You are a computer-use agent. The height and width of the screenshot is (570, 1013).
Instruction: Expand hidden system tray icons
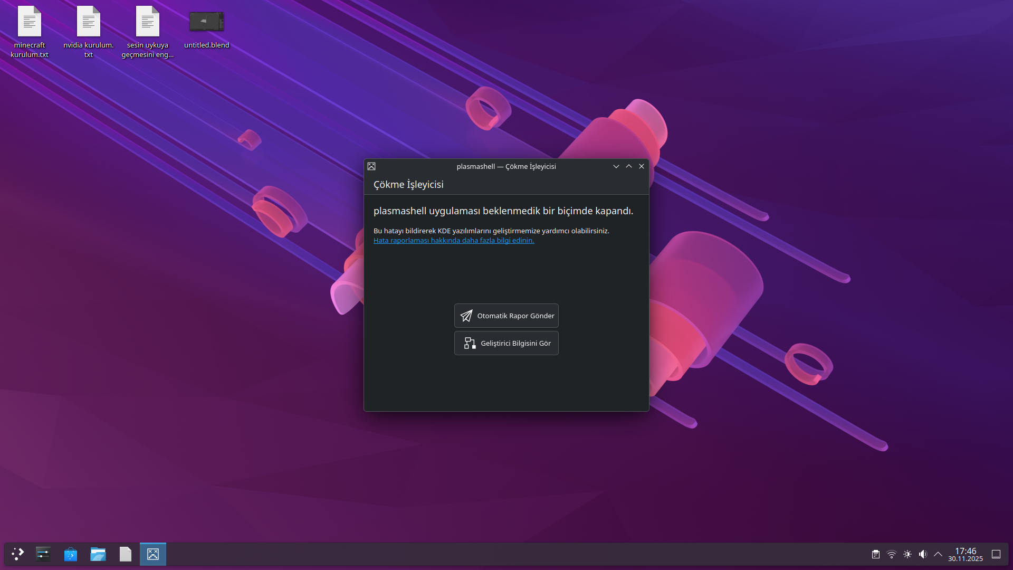tap(938, 554)
